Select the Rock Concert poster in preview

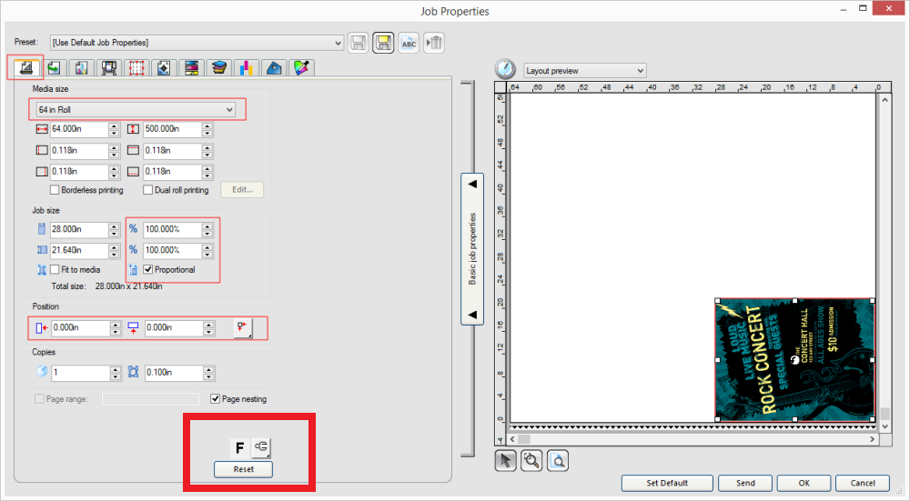point(794,359)
